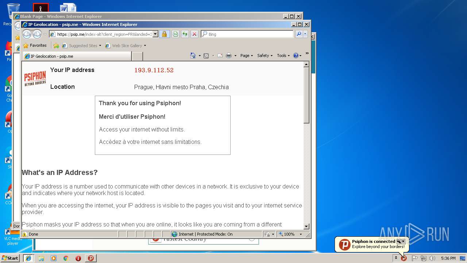
Task: Refresh the psip.me page
Action: [x=185, y=34]
